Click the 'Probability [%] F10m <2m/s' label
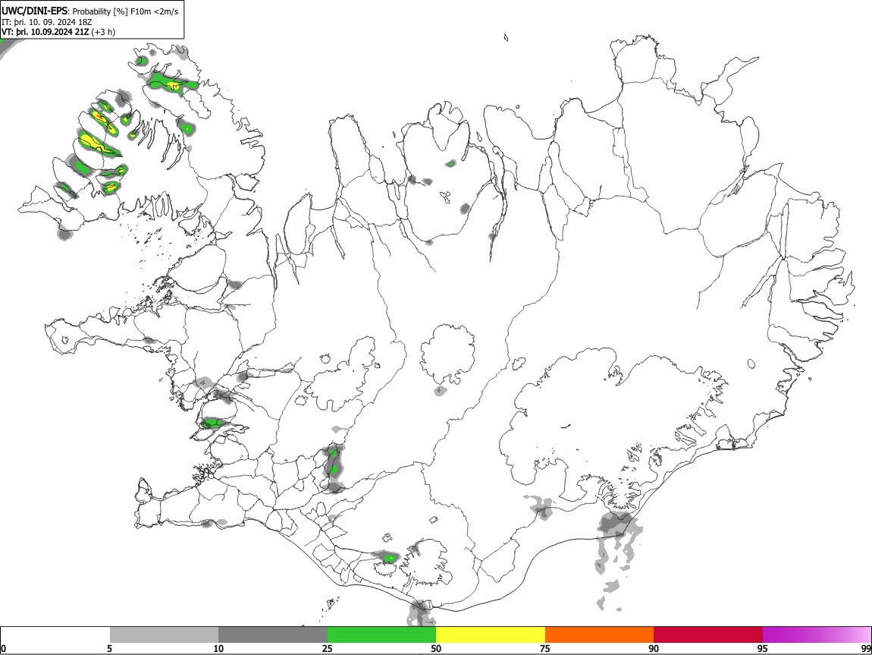872x655 pixels. click(x=126, y=11)
